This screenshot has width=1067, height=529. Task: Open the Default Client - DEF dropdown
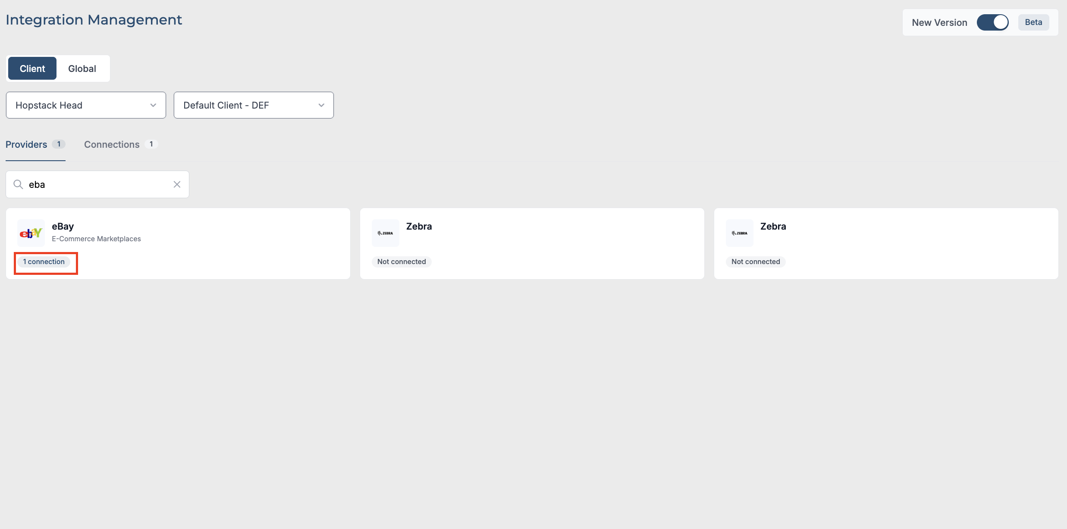(x=254, y=105)
